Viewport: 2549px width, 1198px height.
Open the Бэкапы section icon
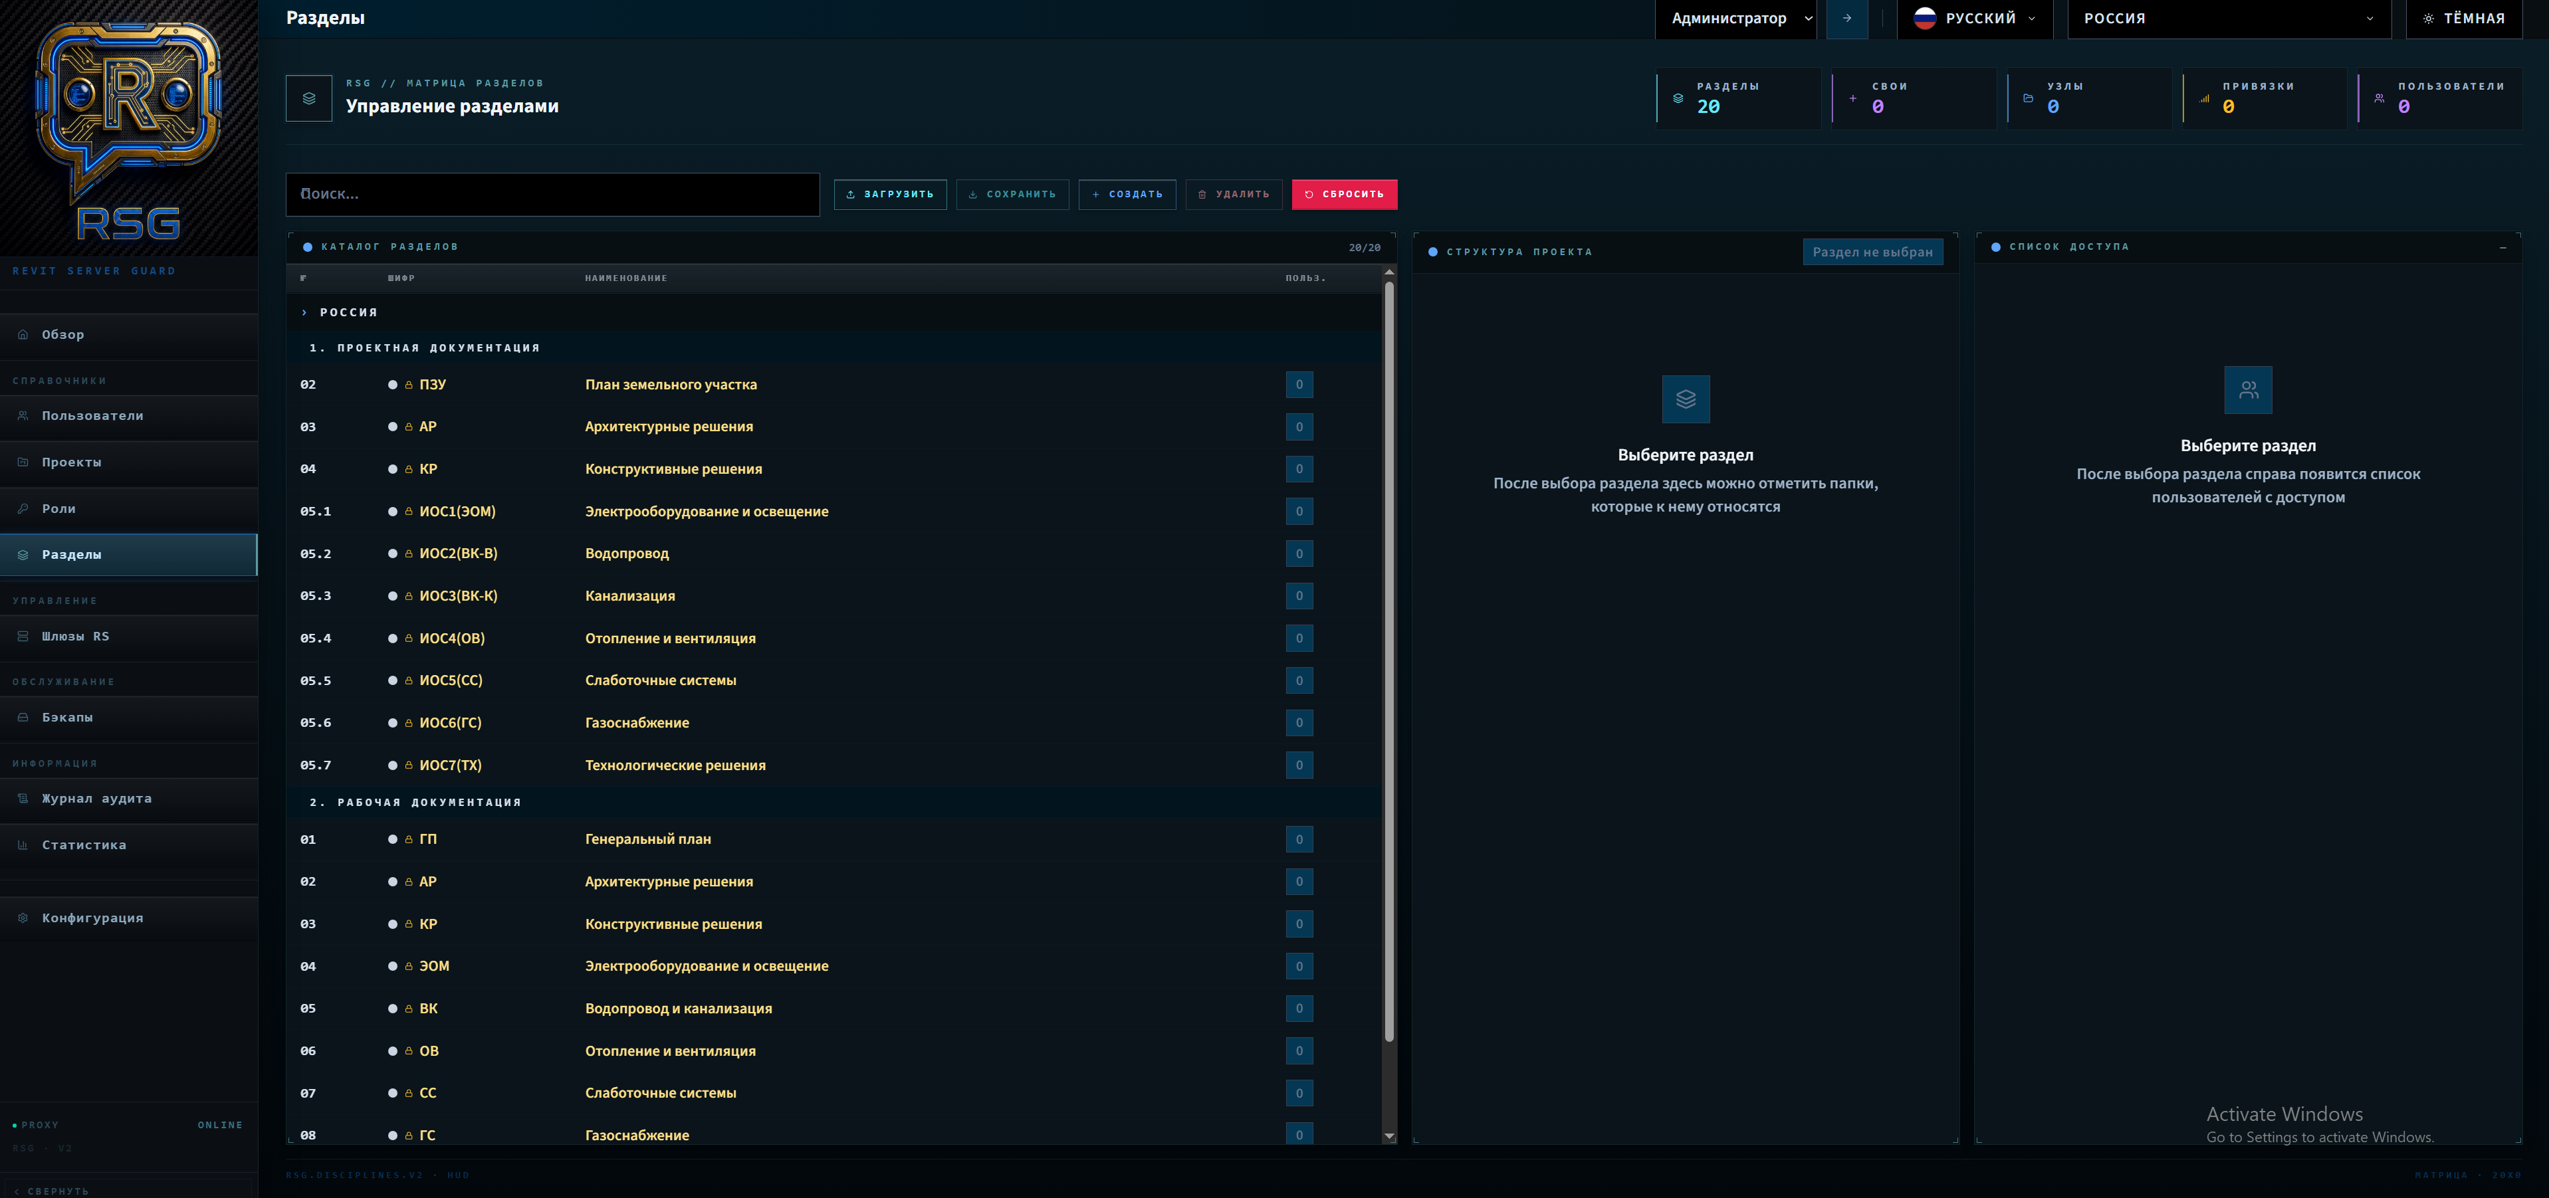pyautogui.click(x=23, y=717)
